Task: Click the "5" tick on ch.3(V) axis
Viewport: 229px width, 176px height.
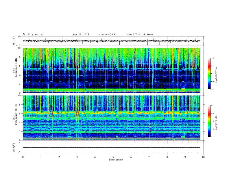Action: (x=20, y=143)
